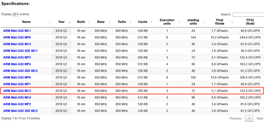Open the ARM Mali-G52 MP3 link

pos(17,57)
